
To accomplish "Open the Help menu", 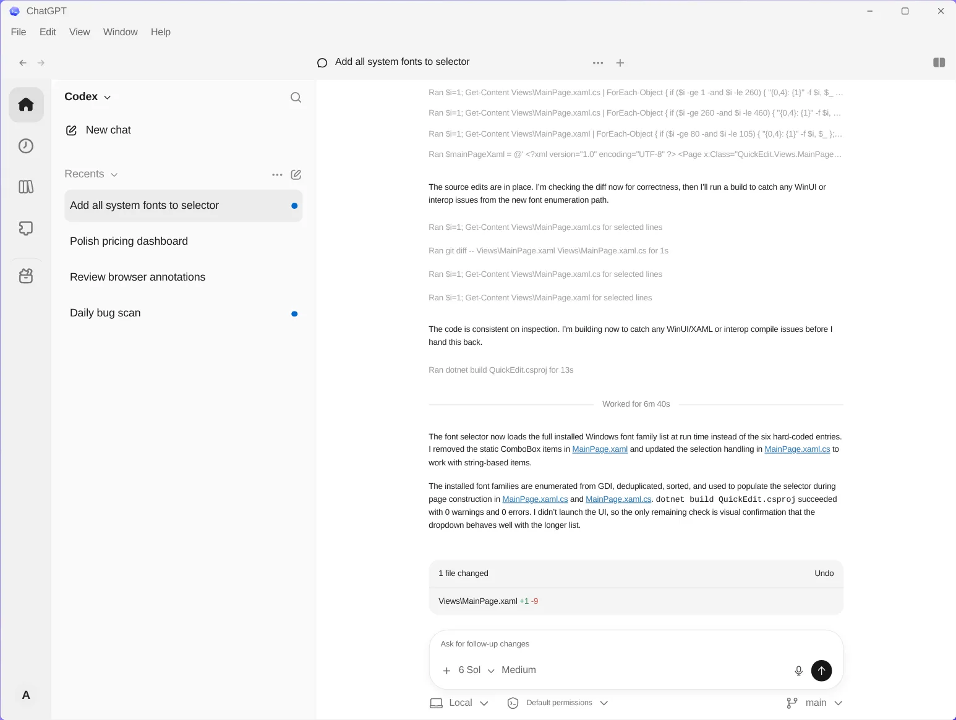I will [x=161, y=32].
